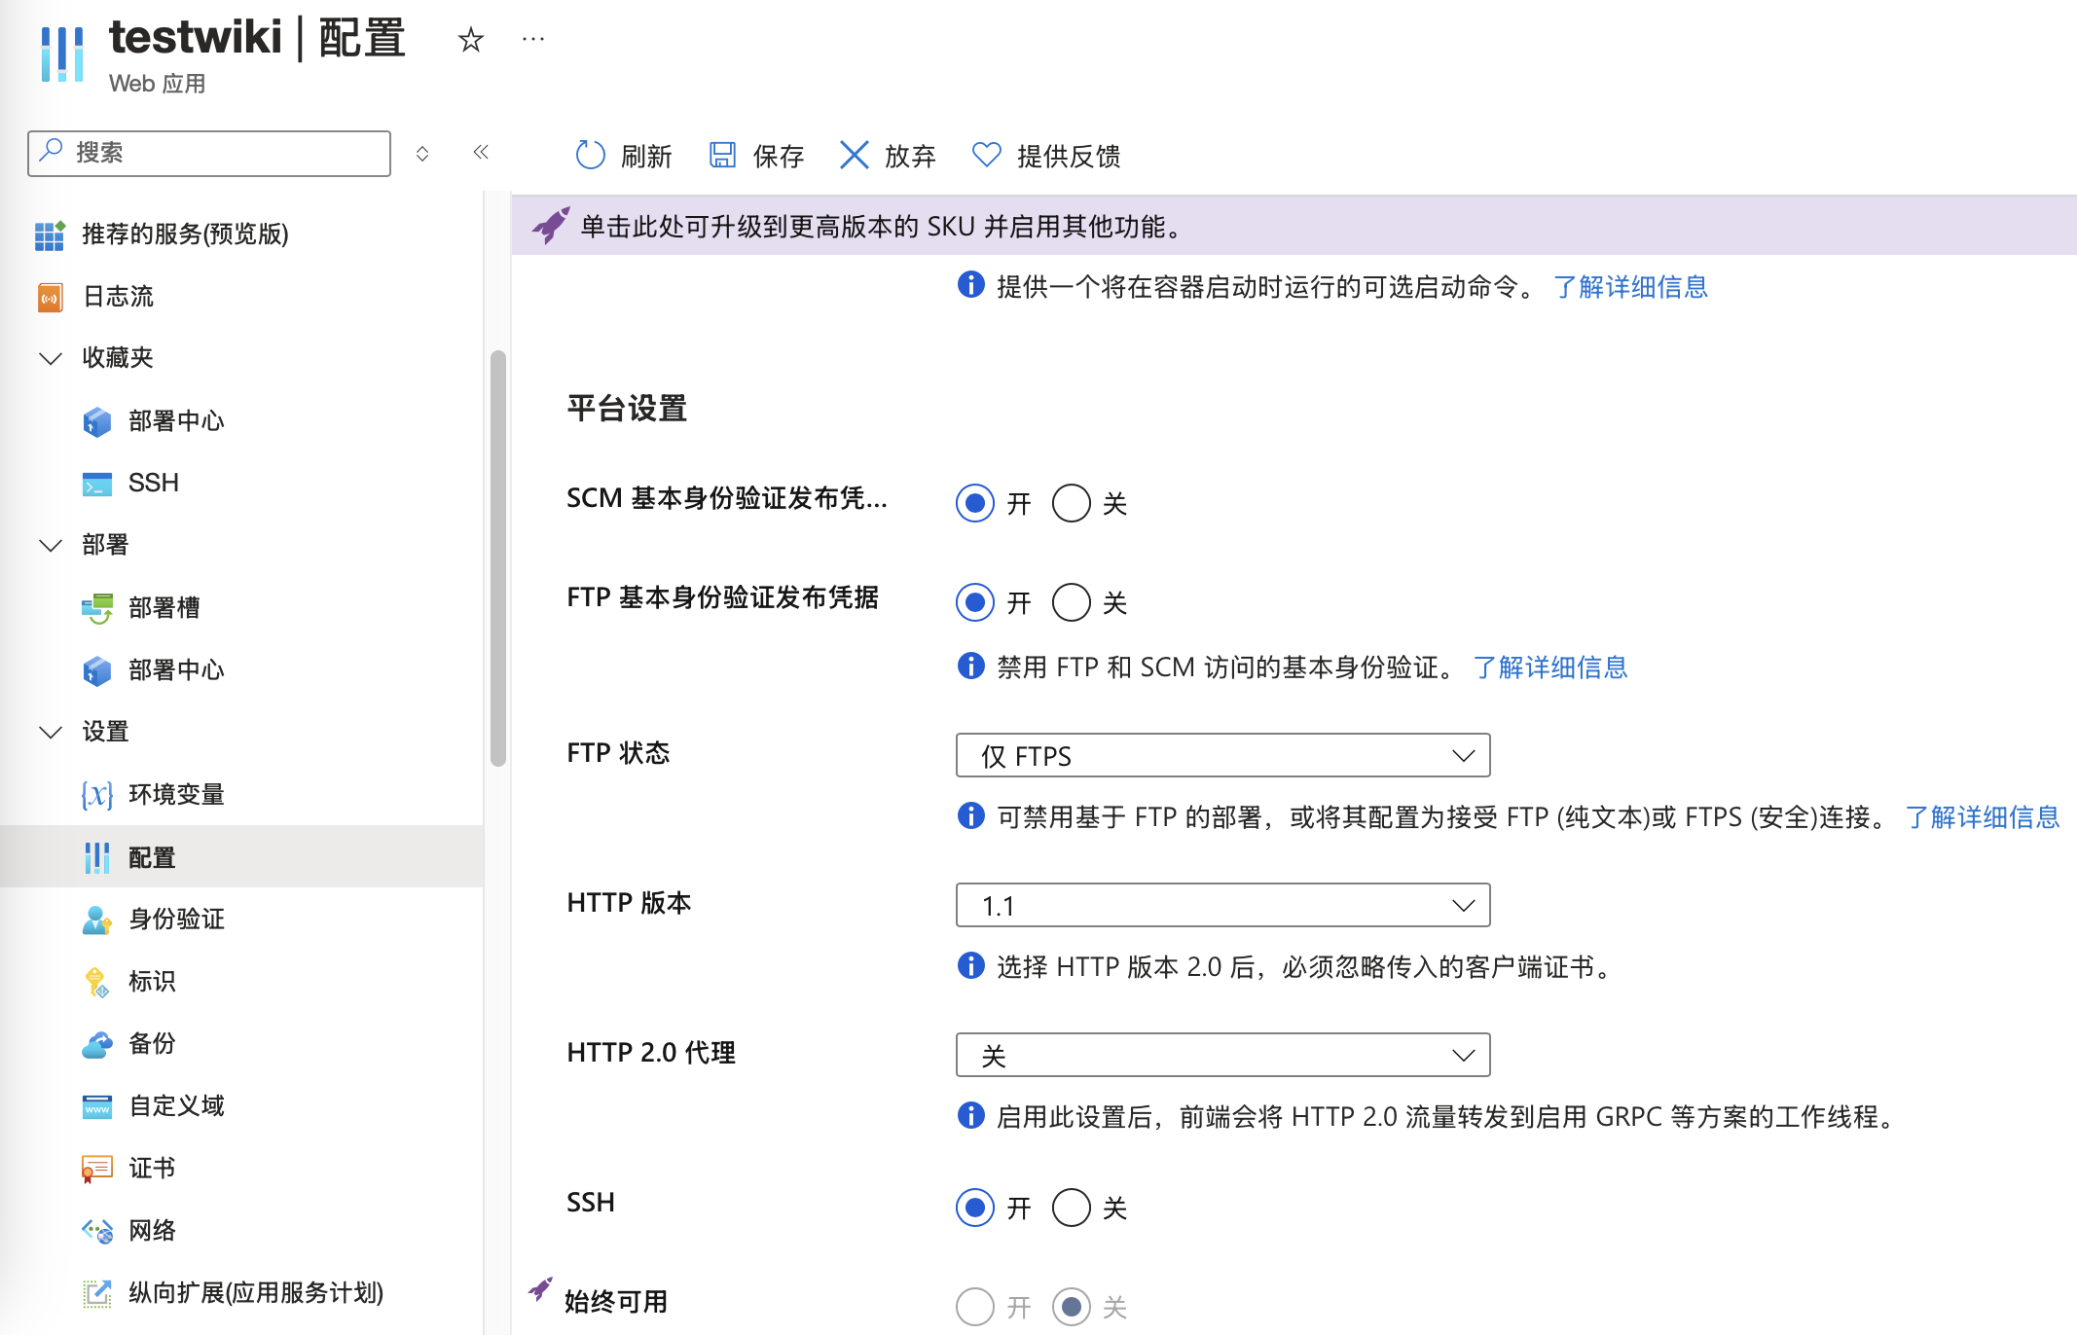2077x1335 pixels.
Task: Turn off SCM basic auth (关) radio
Action: point(1071,503)
